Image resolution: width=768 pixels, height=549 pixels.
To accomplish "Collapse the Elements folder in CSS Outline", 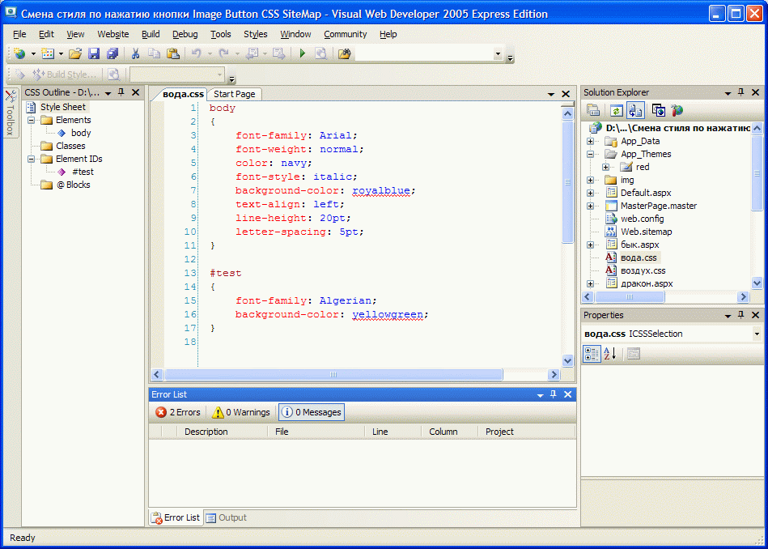I will [x=32, y=120].
